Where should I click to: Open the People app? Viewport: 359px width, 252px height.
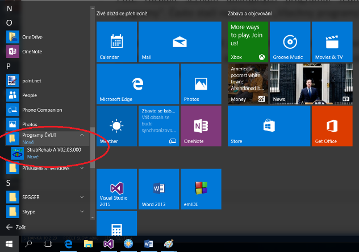[x=47, y=95]
